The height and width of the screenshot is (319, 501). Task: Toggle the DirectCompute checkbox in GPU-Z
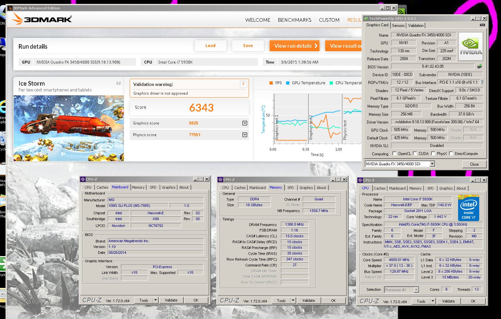tap(451, 154)
